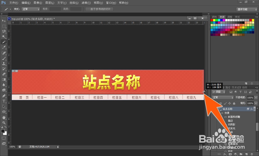Select the Pen tool
The width and height of the screenshot is (259, 156).
(4, 96)
